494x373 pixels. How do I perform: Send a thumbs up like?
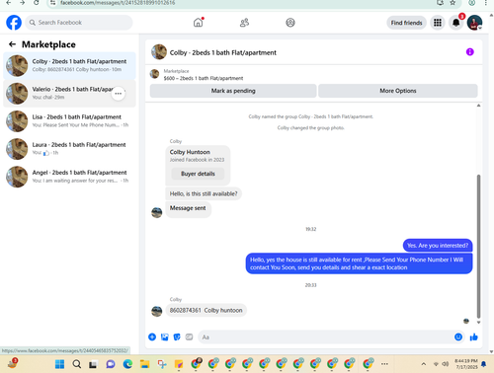[x=474, y=336]
